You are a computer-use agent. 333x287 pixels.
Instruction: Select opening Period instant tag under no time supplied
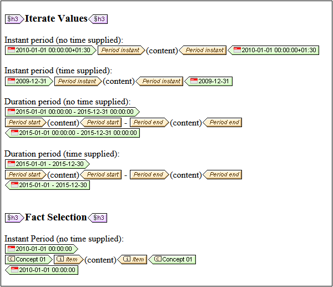tap(121, 50)
